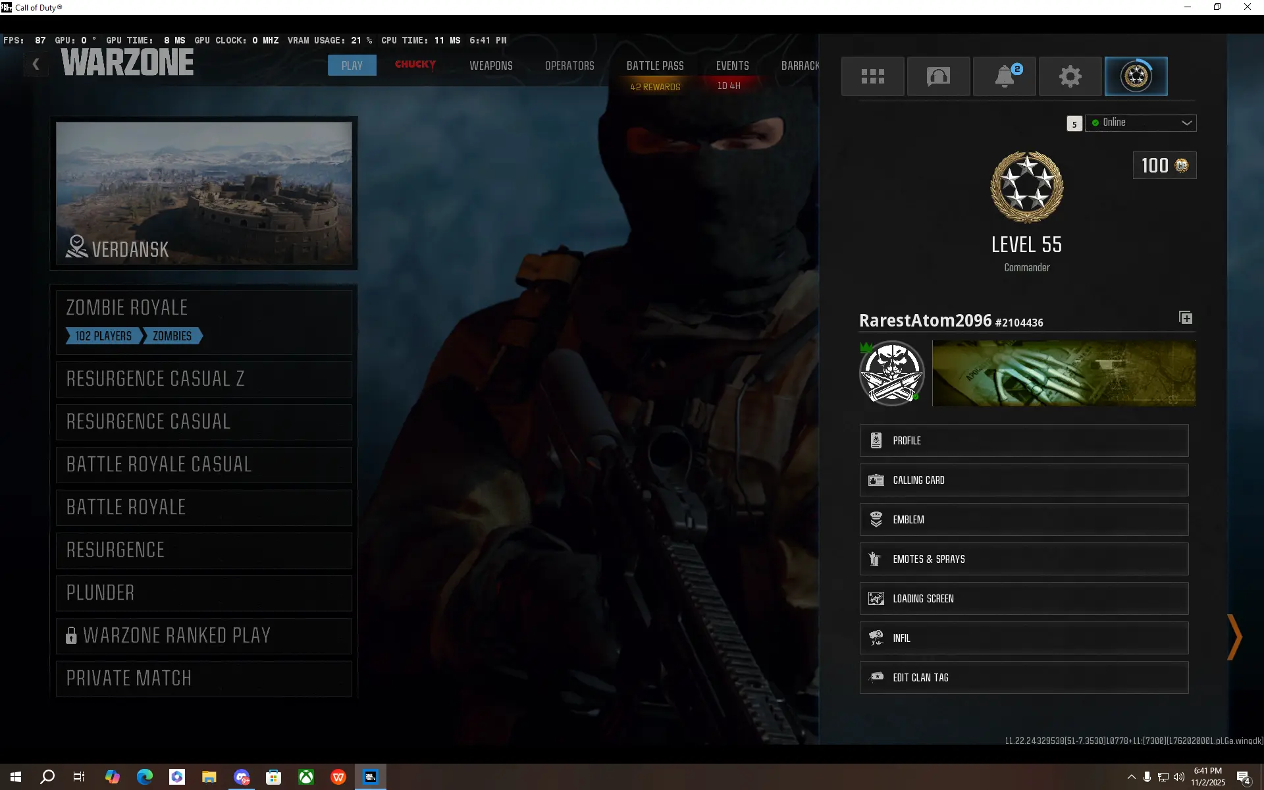Open the grid menu icon
1264x790 pixels.
click(x=872, y=76)
